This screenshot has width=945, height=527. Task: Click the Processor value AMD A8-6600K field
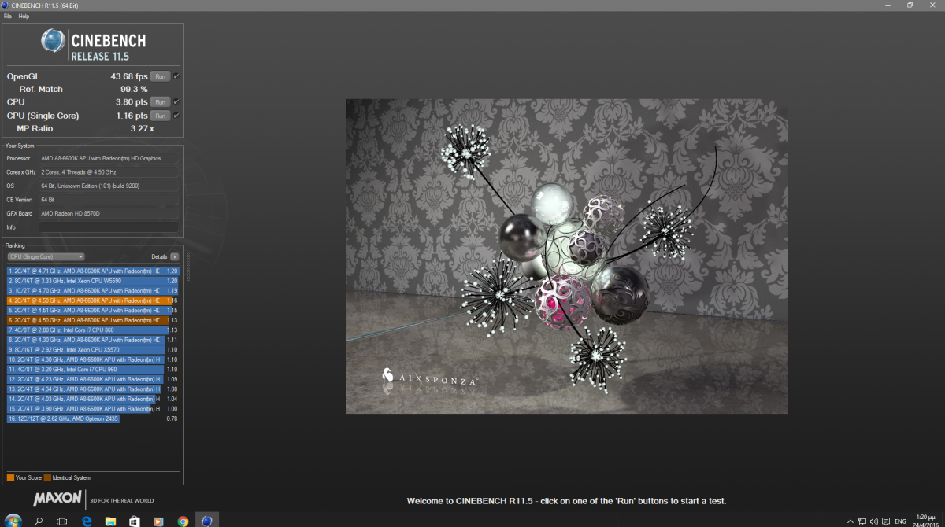coord(109,158)
